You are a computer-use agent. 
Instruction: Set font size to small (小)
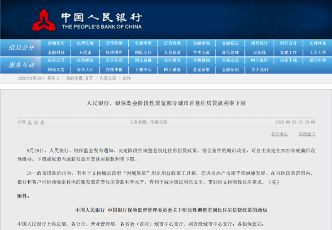(42, 122)
